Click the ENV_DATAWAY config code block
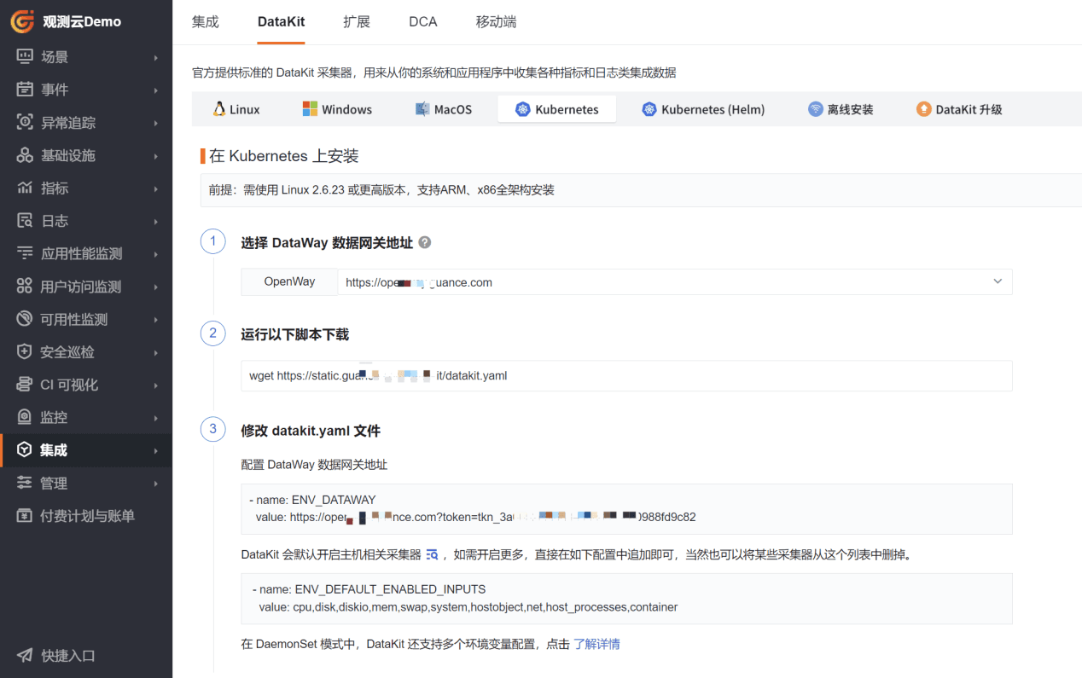 [626, 509]
